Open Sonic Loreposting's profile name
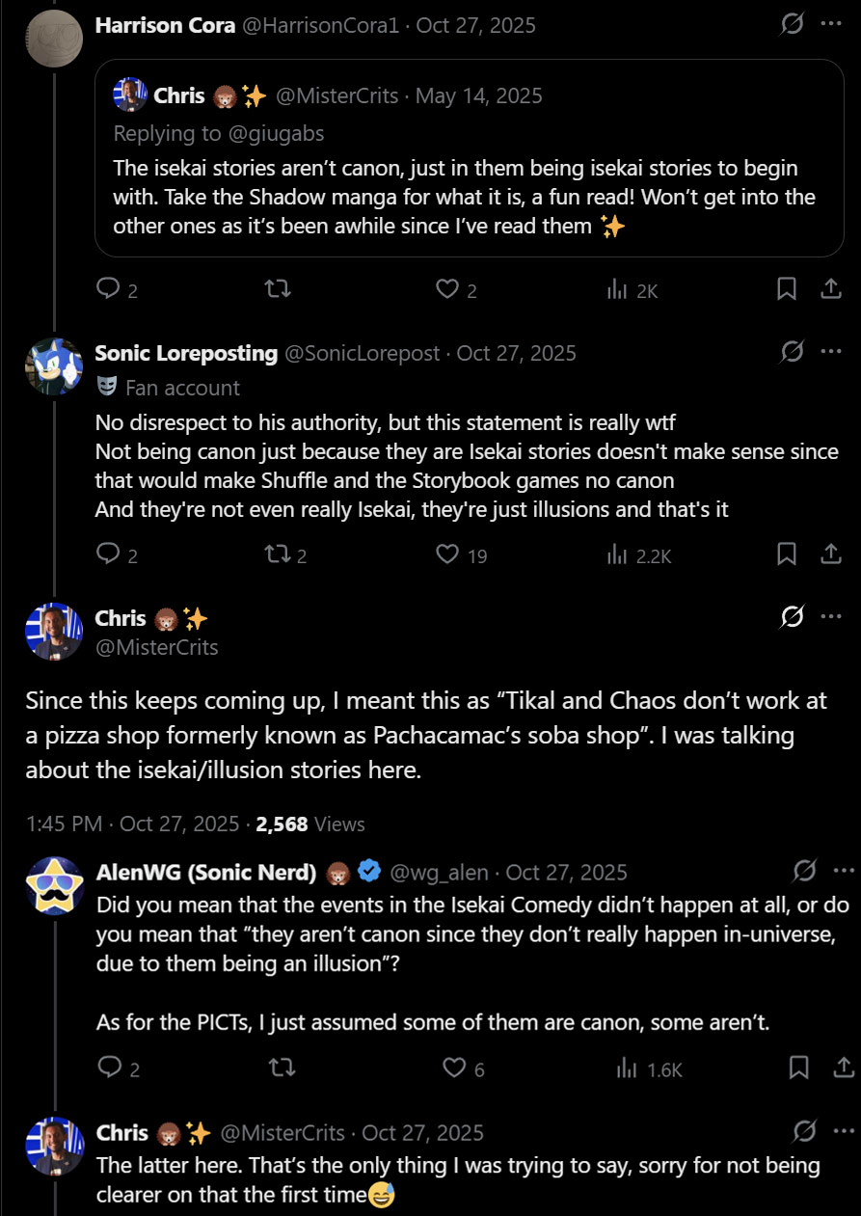 coord(186,353)
